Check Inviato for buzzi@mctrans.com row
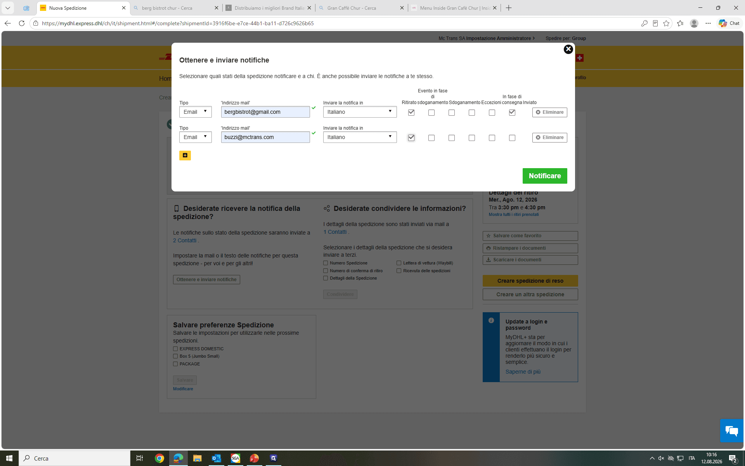Screen dimensions: 745x466 (x=512, y=138)
